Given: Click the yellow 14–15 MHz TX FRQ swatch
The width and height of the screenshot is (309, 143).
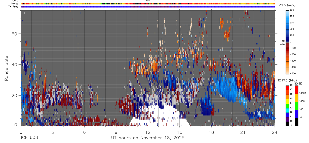Looking at the screenshot, I should tap(287, 101).
